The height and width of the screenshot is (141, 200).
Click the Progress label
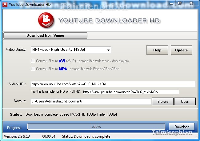point(14,128)
